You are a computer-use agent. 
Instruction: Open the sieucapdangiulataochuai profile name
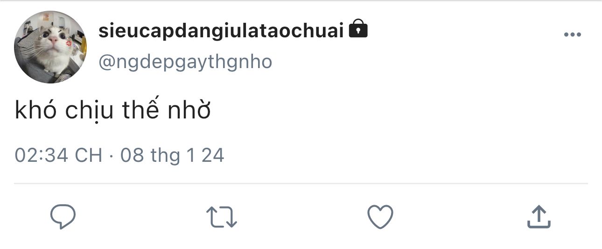(221, 31)
